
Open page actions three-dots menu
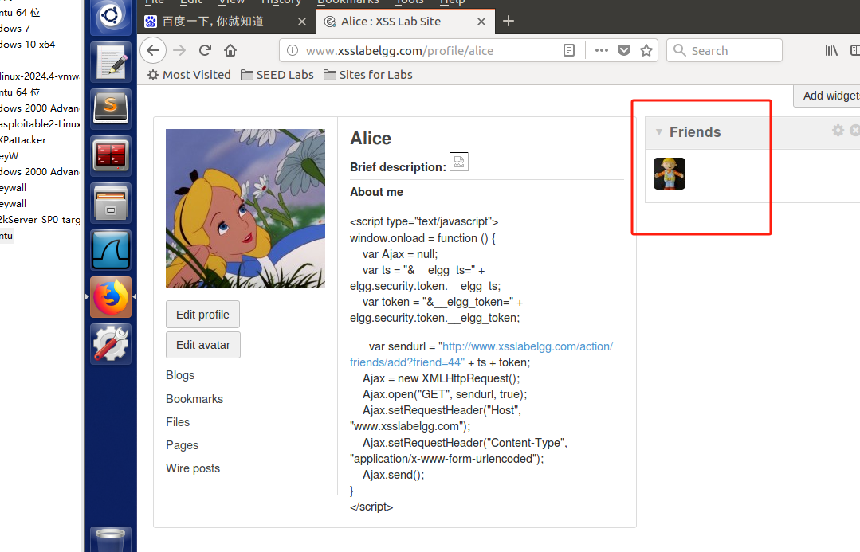[602, 50]
